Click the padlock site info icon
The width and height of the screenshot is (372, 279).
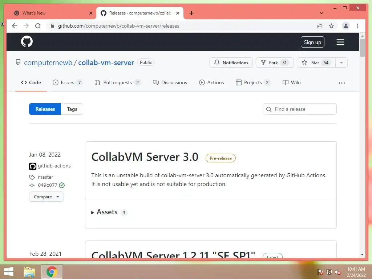click(52, 26)
